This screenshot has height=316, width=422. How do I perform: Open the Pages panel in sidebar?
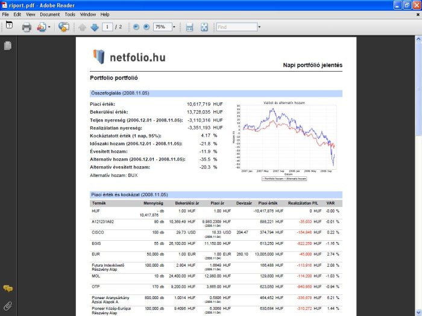[x=8, y=46]
